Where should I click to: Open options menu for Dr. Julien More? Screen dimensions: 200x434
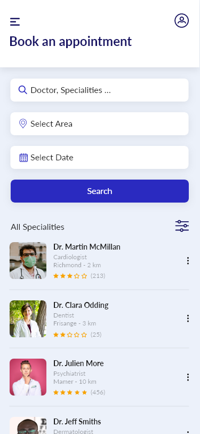point(188,377)
